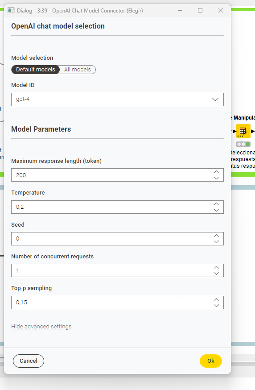Viewport: 255px width, 390px height.
Task: Click the dialog title bar application icon
Action: point(11,10)
